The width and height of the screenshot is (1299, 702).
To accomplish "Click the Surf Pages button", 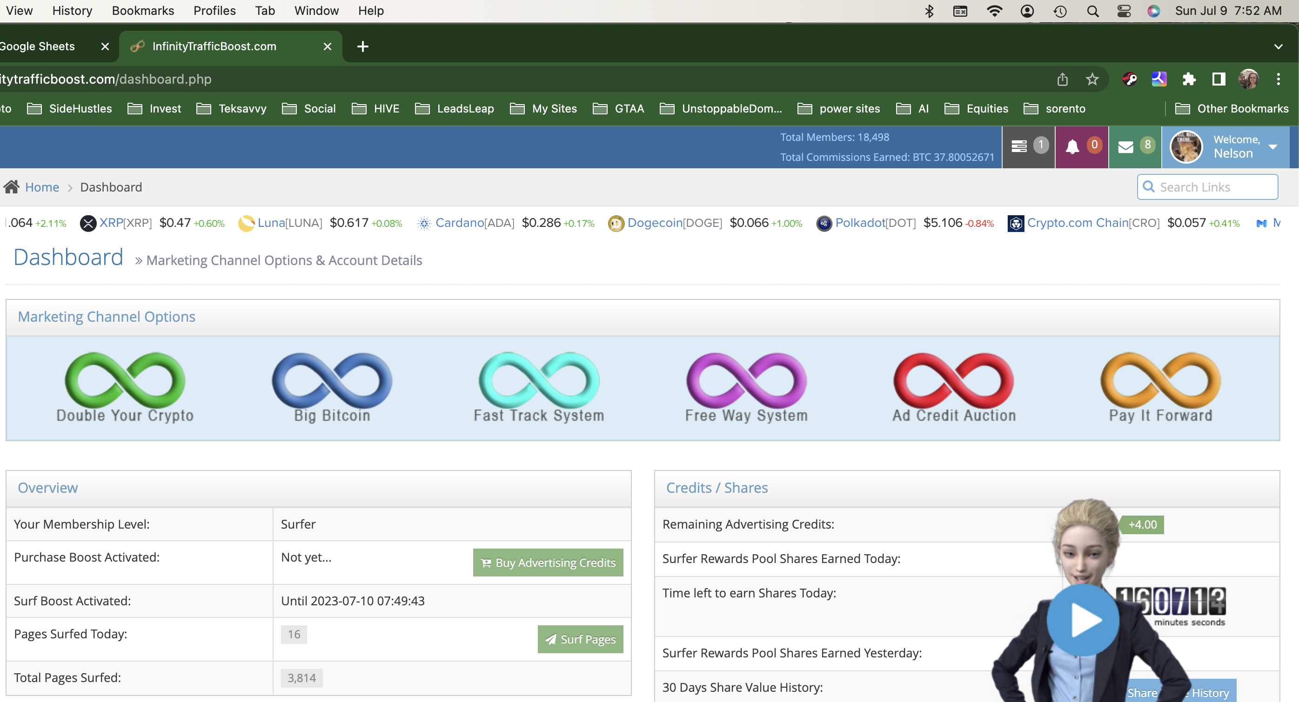I will (580, 639).
